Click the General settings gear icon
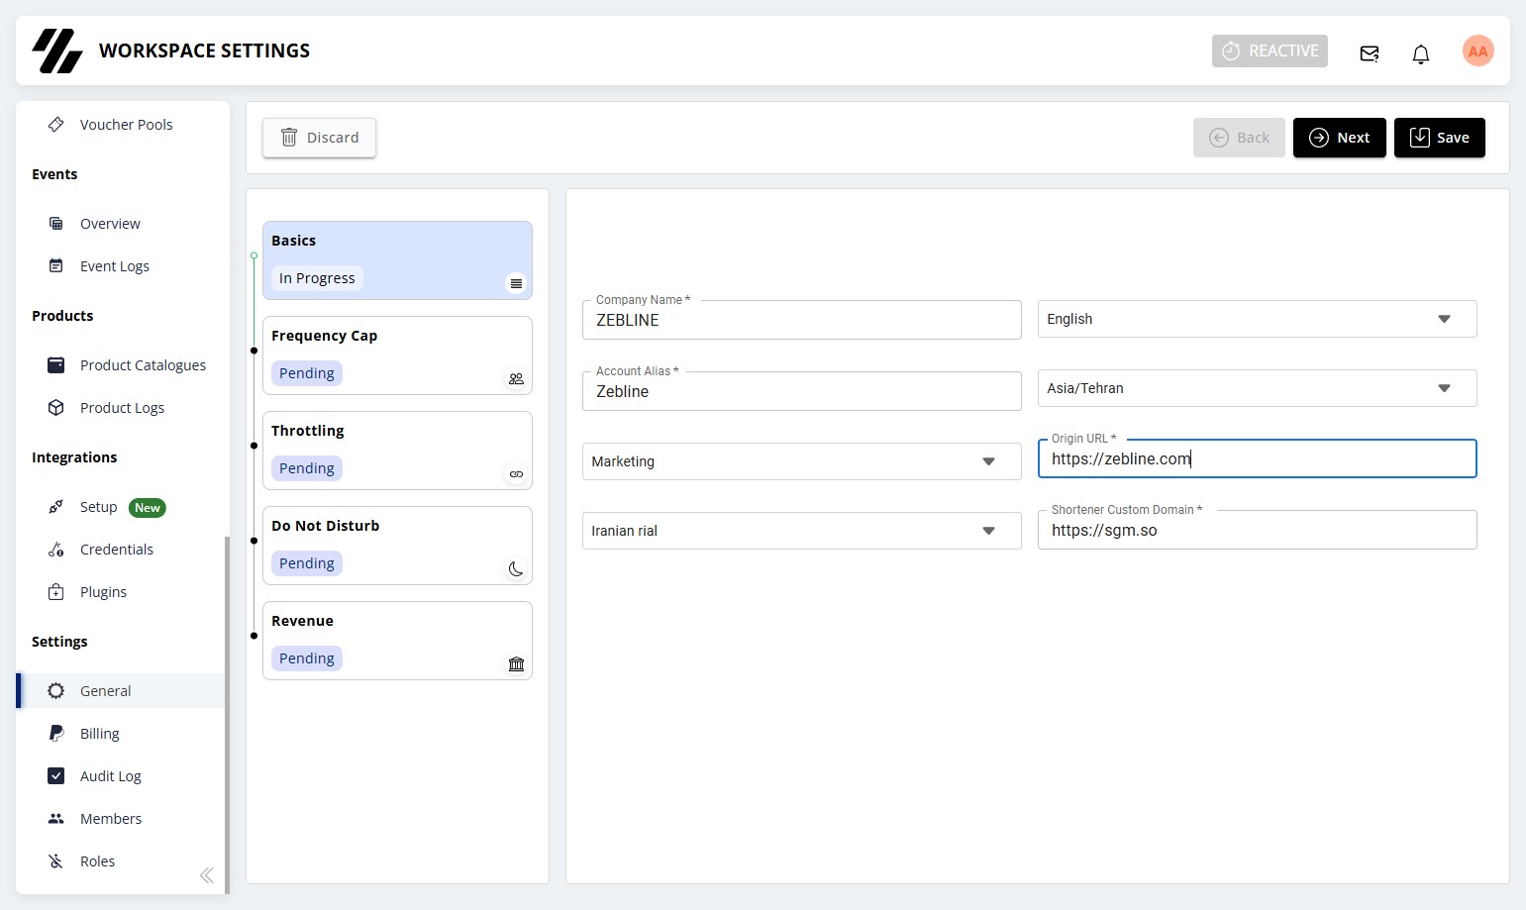The width and height of the screenshot is (1526, 910). click(56, 691)
